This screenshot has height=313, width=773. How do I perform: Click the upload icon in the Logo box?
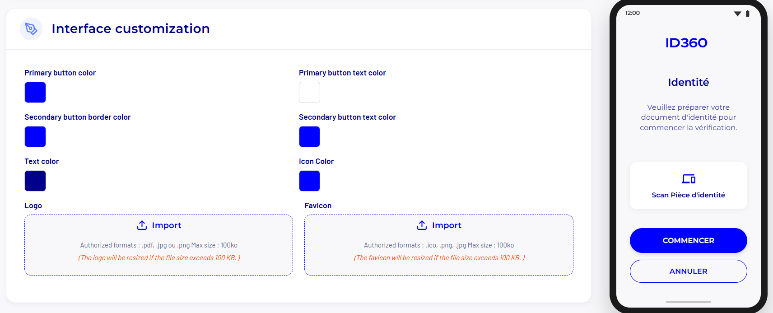(x=142, y=225)
